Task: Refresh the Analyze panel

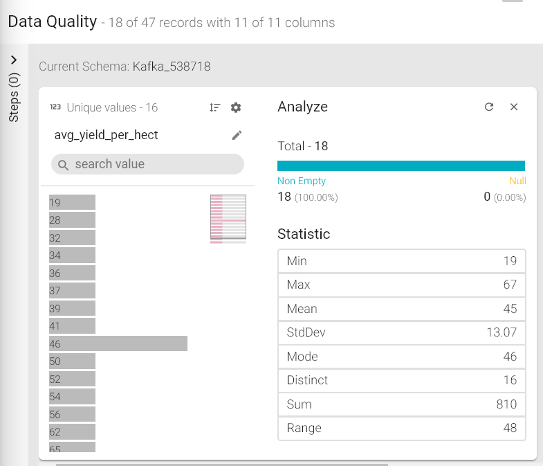Action: point(489,107)
